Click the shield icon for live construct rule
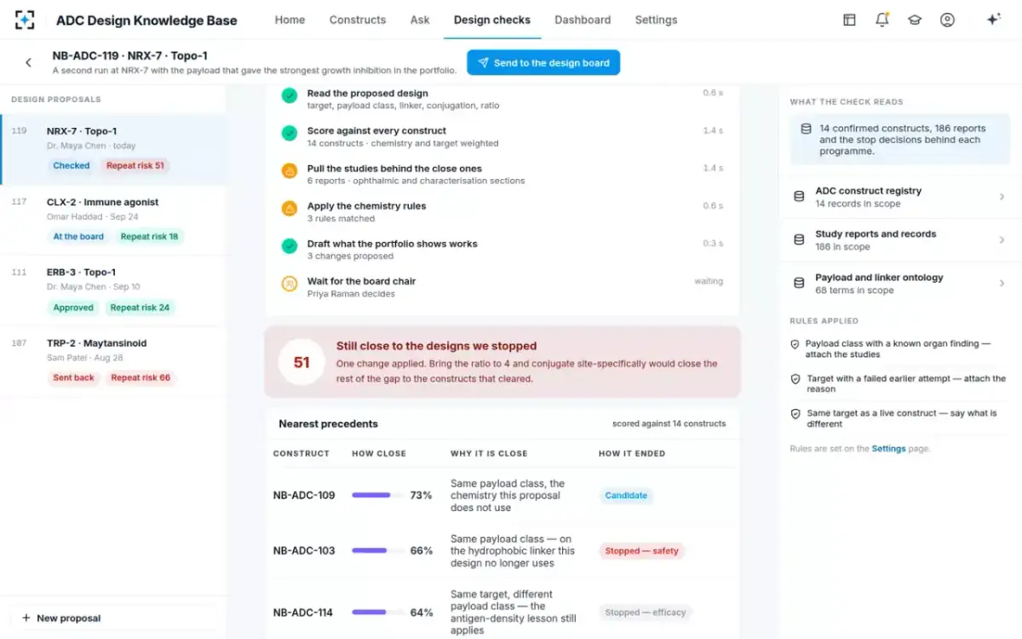 (795, 413)
